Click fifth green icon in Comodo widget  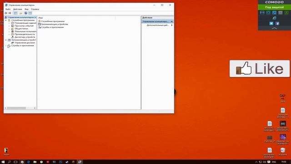tap(286, 13)
